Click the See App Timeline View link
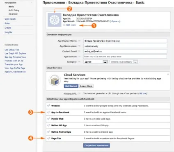 click(x=15, y=57)
